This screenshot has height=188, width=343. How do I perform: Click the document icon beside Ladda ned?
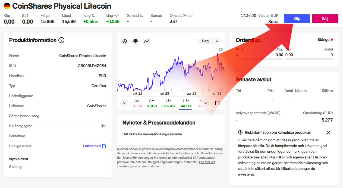pyautogui.click(x=104, y=146)
